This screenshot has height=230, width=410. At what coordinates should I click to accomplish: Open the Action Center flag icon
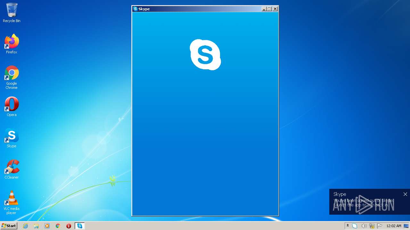click(380, 226)
